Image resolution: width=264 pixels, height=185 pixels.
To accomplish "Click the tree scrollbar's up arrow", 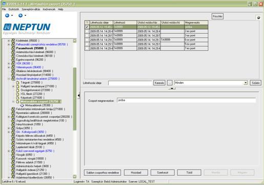I will point(74,41).
